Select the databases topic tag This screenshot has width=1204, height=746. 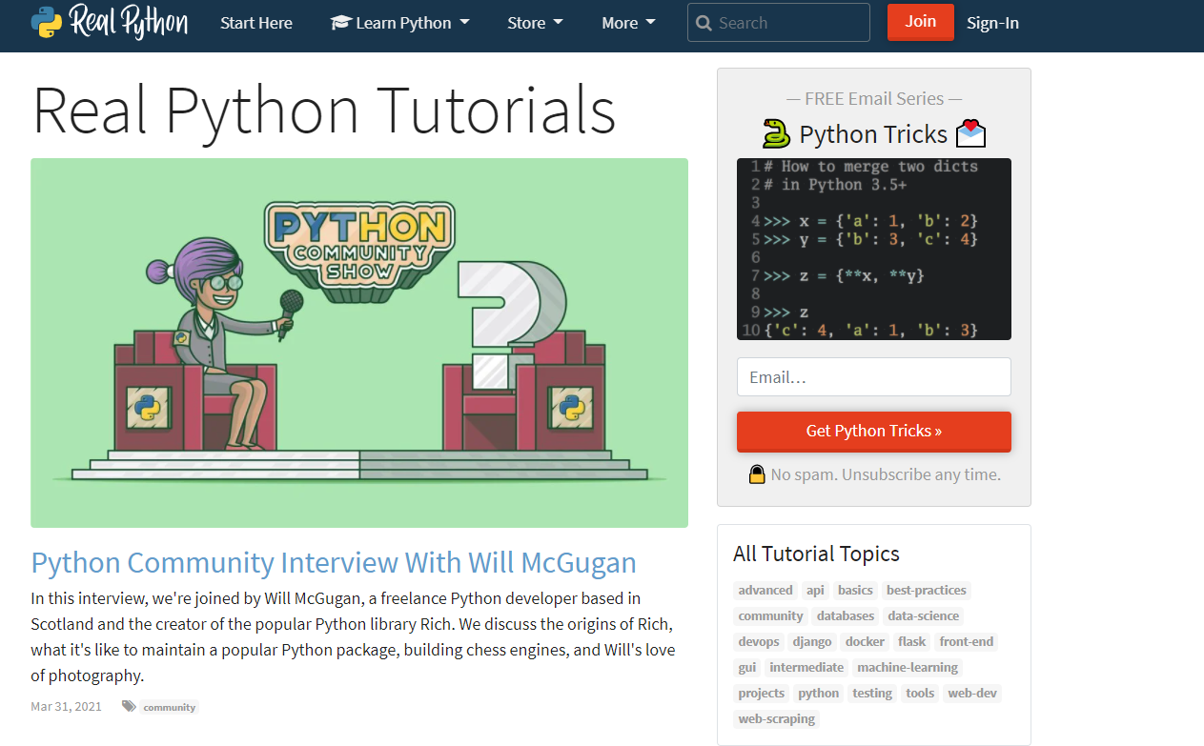click(x=846, y=615)
